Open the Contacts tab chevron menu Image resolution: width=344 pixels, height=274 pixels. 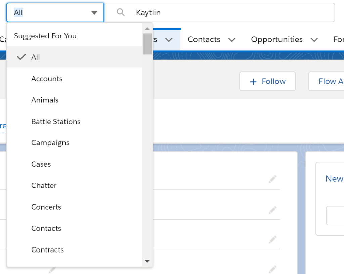tap(232, 40)
